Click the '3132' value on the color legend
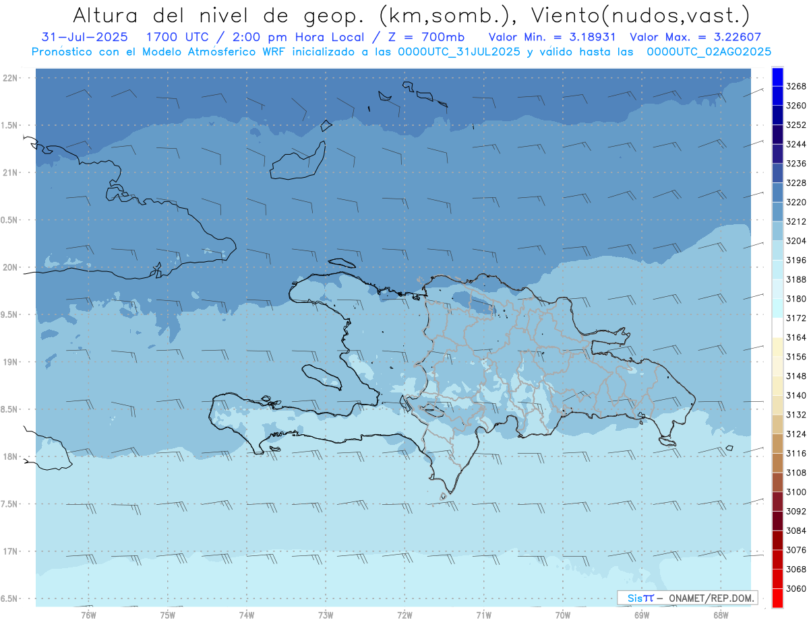 click(x=796, y=415)
